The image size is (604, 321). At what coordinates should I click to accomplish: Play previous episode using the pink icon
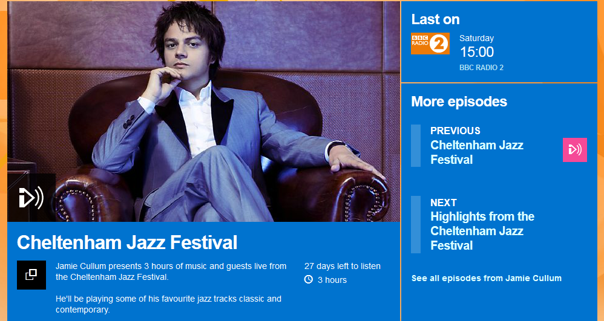point(574,150)
